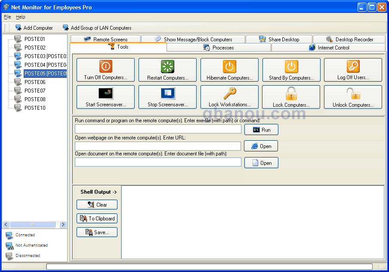The height and width of the screenshot is (272, 389).
Task: Click the POSTE06 computer icon
Action: click(18, 82)
